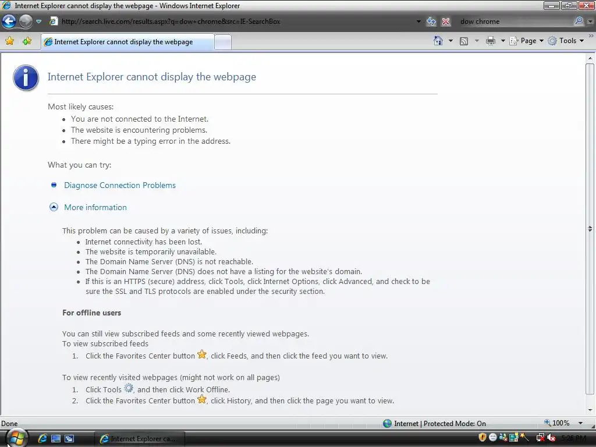
Task: Open the address bar history dropdown
Action: click(418, 22)
